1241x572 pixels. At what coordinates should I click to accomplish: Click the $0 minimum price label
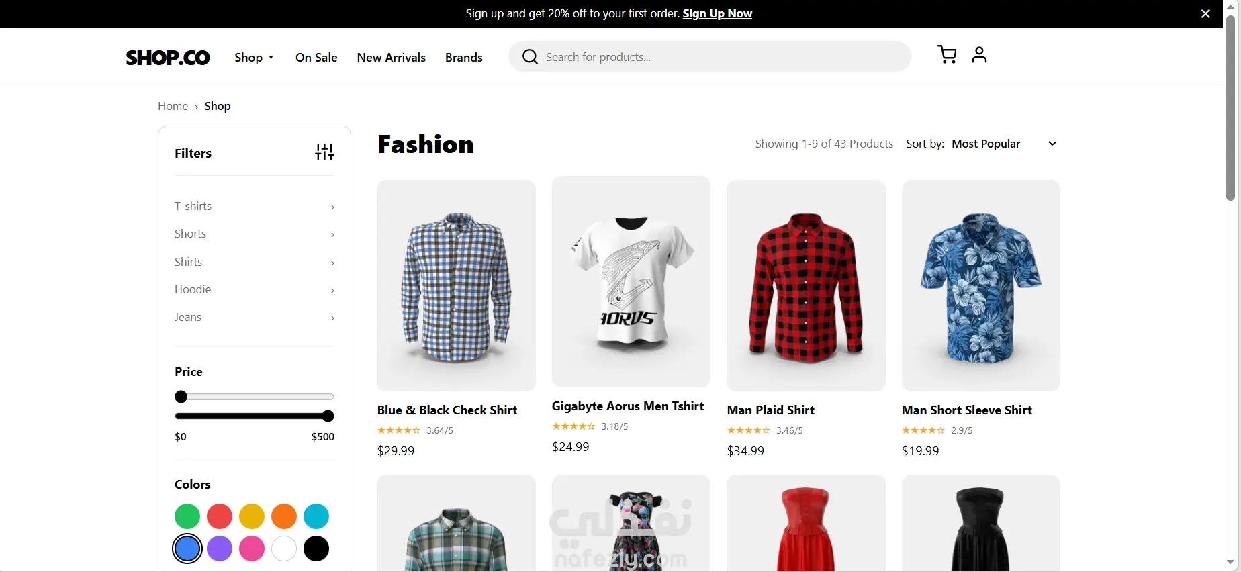(181, 437)
